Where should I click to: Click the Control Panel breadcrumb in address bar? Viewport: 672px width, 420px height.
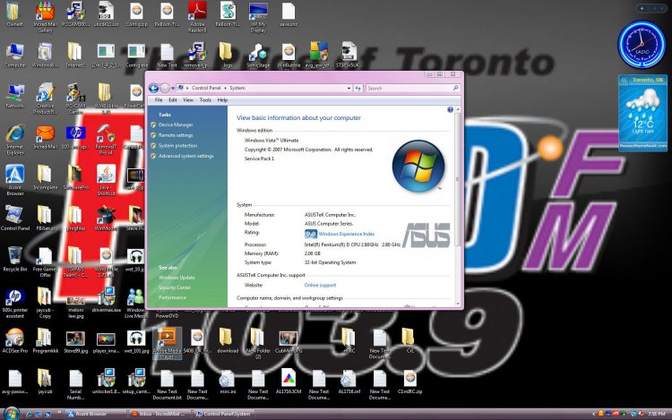tap(206, 88)
